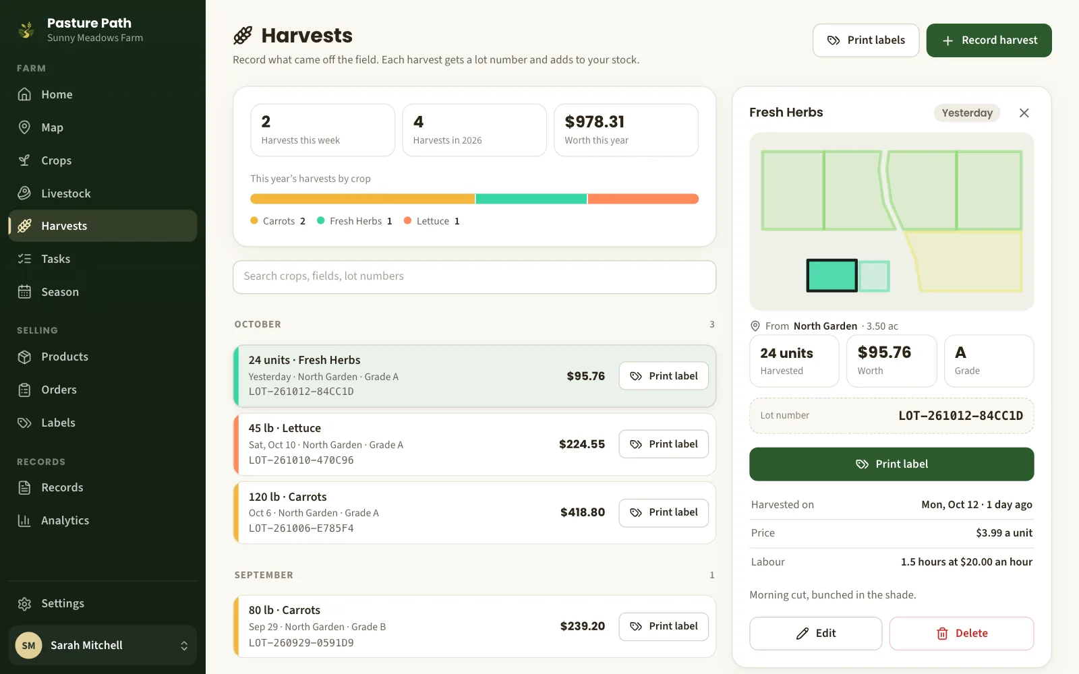Open Livestock section
This screenshot has width=1079, height=674.
pyautogui.click(x=103, y=193)
